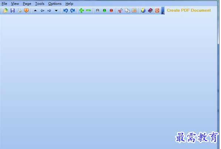Click the red power exit icon
Image resolution: width=221 pixels, height=149 pixels.
pyautogui.click(x=157, y=11)
